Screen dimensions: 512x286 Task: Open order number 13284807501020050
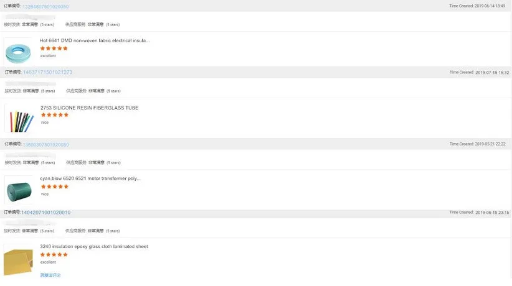[45, 7]
